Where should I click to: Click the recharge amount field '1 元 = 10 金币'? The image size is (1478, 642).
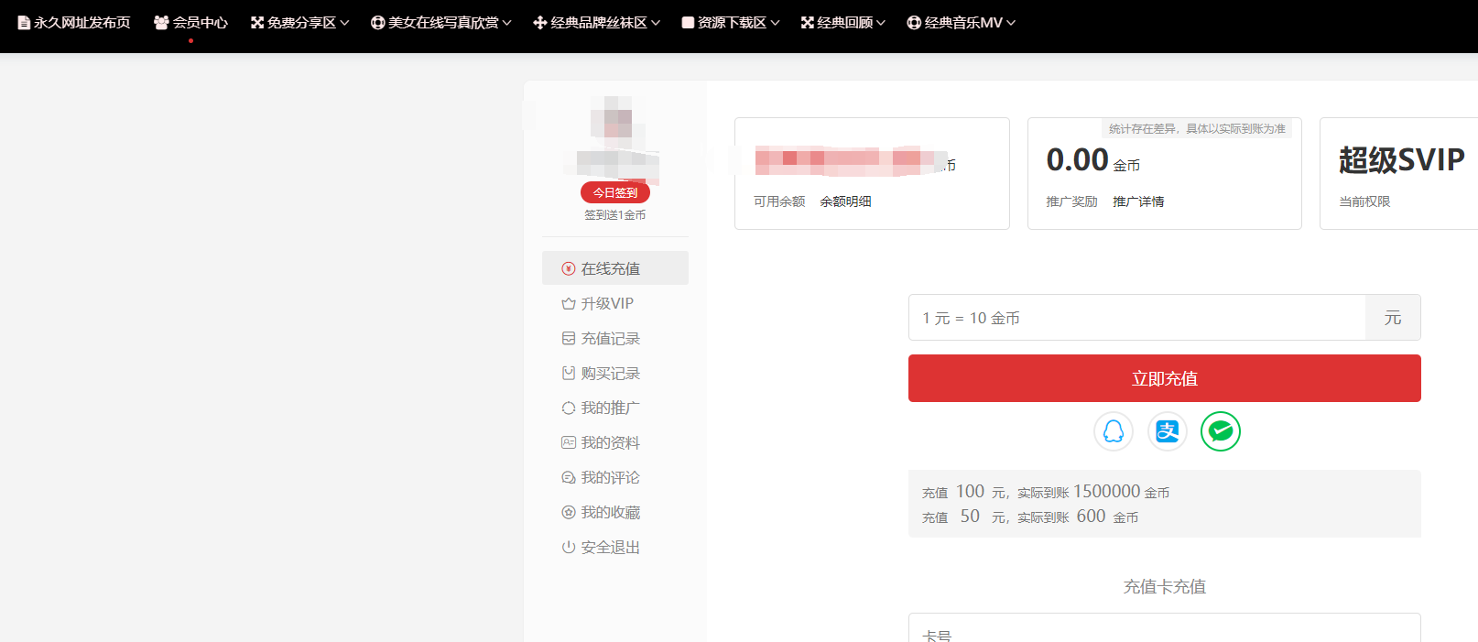coord(1137,318)
